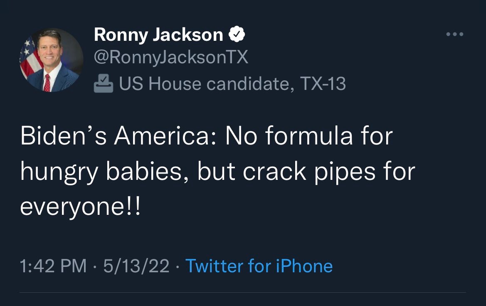
Task: Click the "No formula for" tweet text
Action: click(309, 137)
